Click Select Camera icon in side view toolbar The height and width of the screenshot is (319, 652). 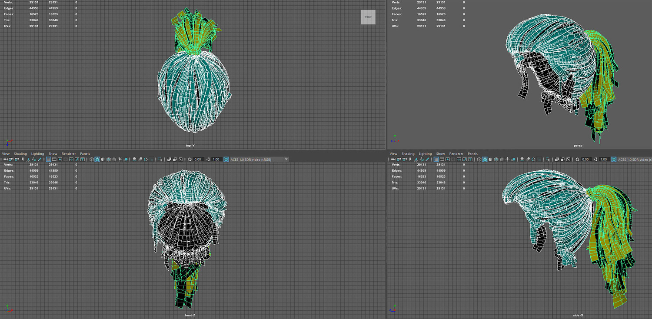point(393,159)
